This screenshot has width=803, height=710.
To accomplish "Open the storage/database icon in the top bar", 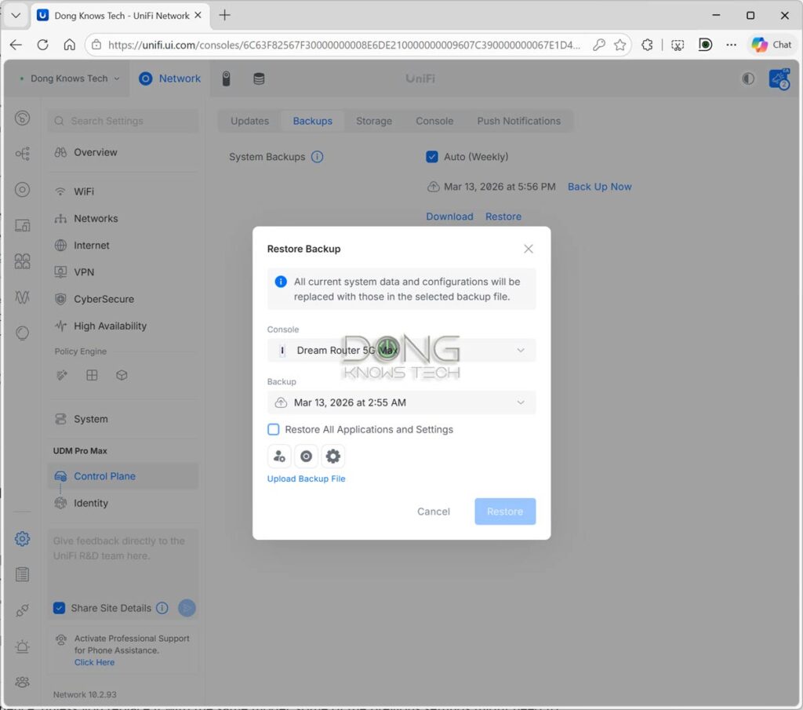I will 259,78.
